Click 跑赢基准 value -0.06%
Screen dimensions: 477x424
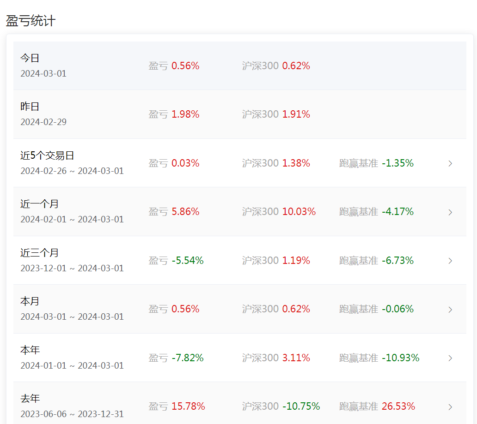coord(397,309)
